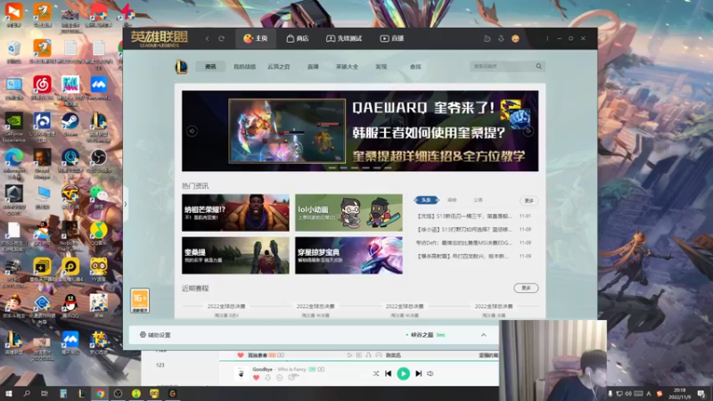Click the 更多 button beside 近期赛程

click(526, 288)
